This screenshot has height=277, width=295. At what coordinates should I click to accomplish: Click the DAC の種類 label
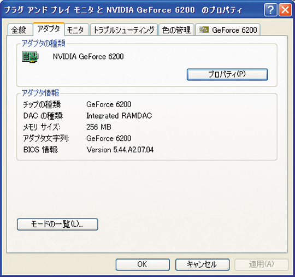coord(43,116)
